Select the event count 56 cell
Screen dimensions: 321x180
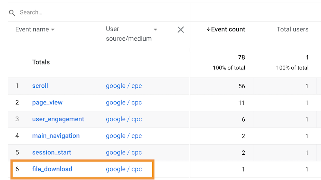[241, 86]
